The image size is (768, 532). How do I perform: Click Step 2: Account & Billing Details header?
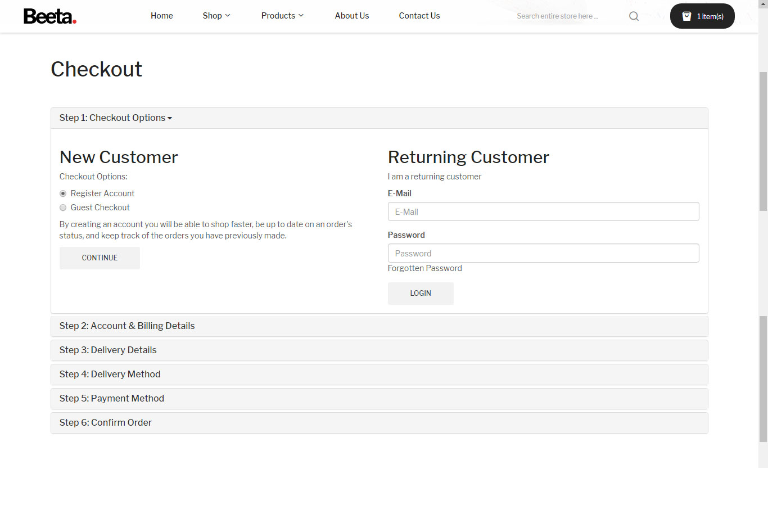(x=127, y=326)
